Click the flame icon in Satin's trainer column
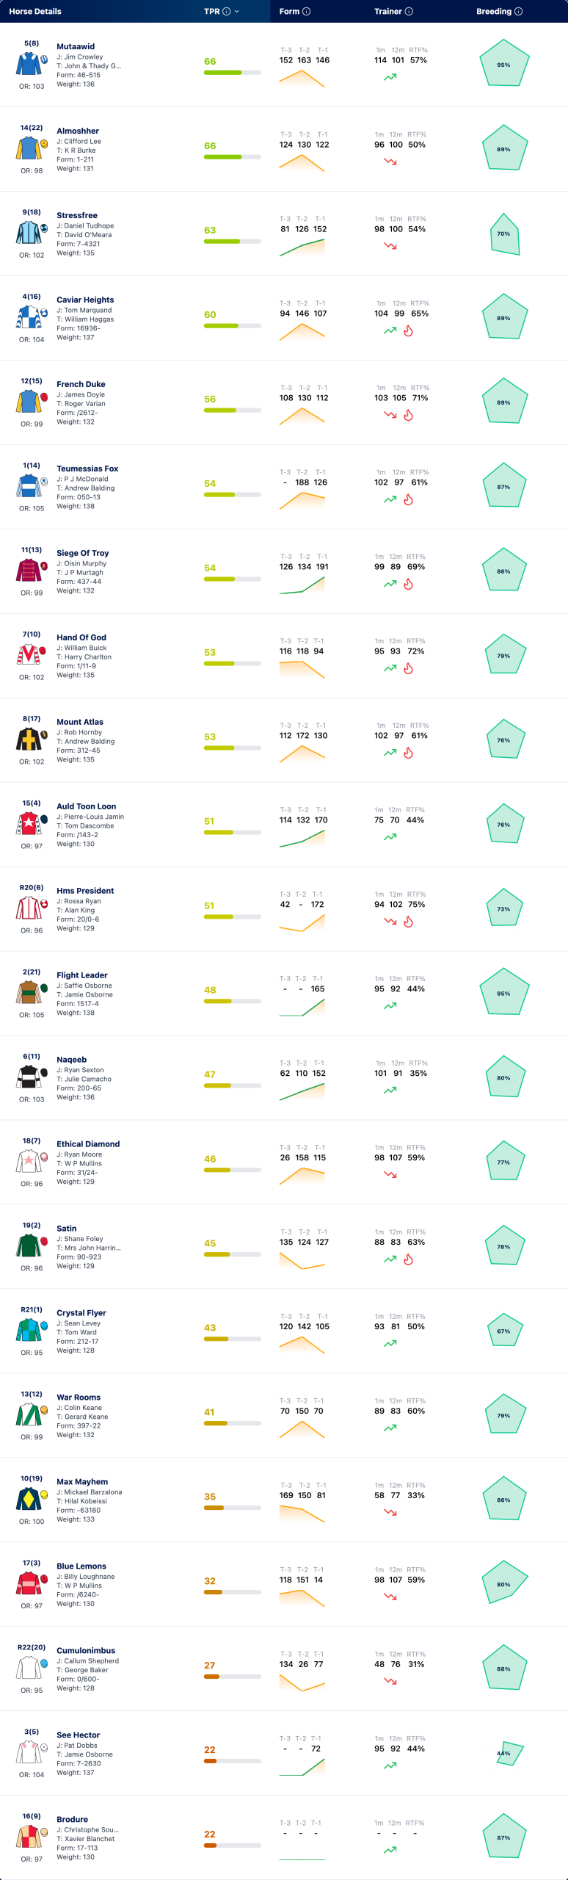The image size is (568, 1880). pyautogui.click(x=409, y=1259)
